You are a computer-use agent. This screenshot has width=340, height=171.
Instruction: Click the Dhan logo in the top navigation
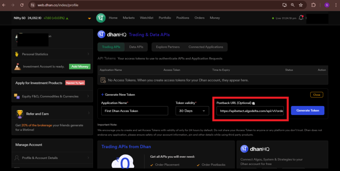(x=101, y=18)
